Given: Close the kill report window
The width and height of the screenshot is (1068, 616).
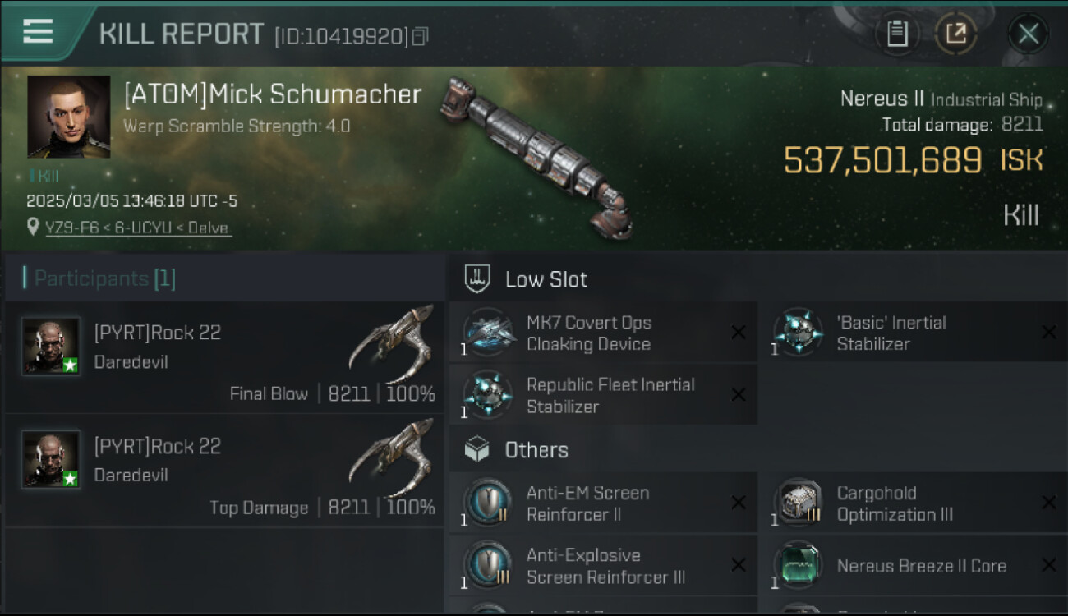Looking at the screenshot, I should point(1028,34).
